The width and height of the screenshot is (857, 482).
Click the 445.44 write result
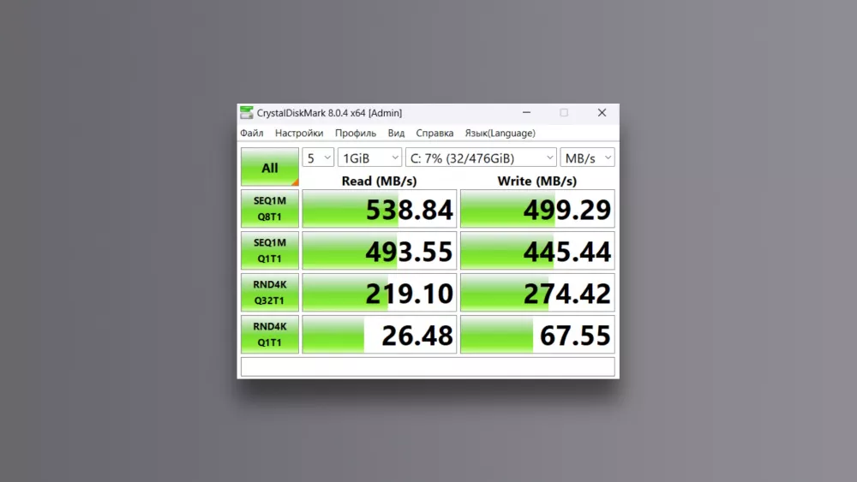click(x=538, y=251)
